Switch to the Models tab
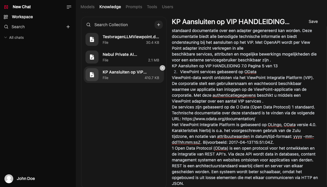The height and width of the screenshot is (187, 327). pyautogui.click(x=87, y=7)
